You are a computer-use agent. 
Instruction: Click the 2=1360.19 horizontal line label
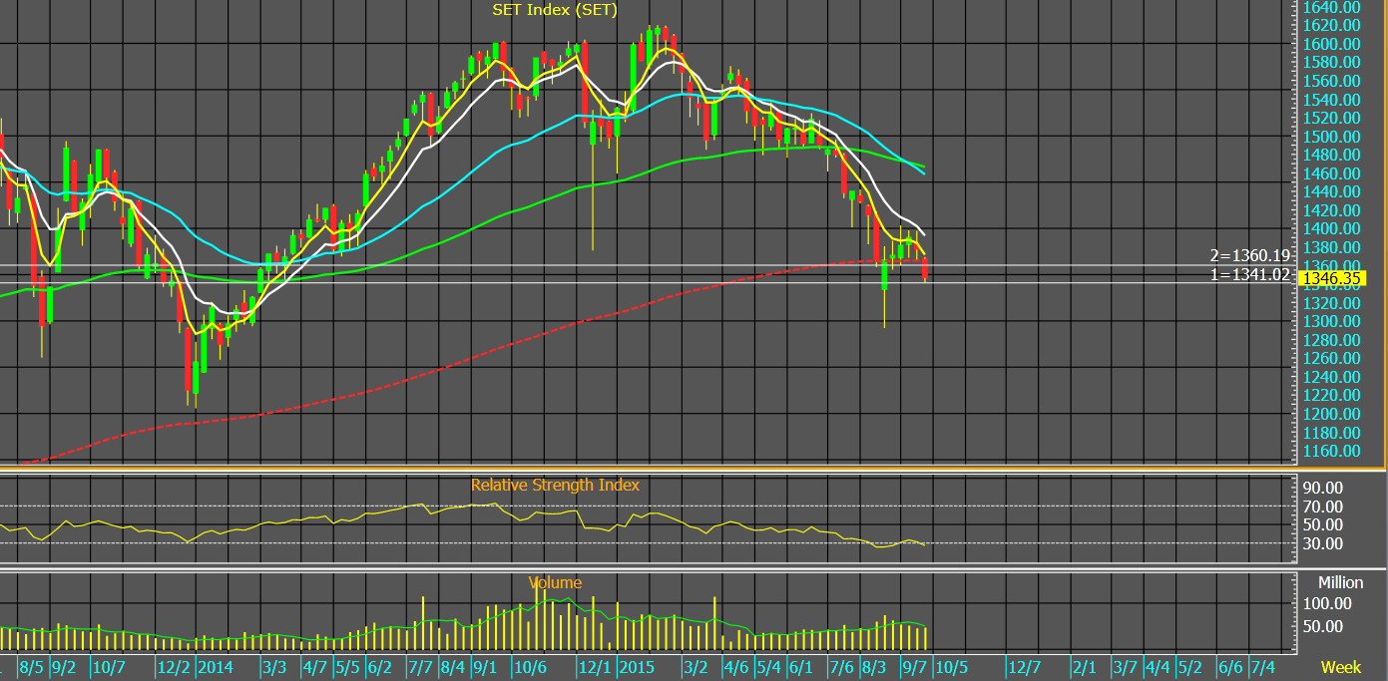pos(1250,255)
